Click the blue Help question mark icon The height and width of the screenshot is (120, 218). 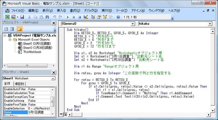(x=118, y=17)
